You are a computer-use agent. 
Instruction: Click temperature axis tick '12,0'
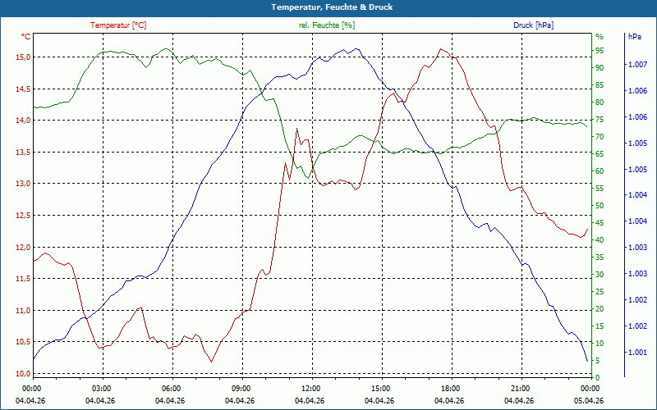click(x=23, y=247)
